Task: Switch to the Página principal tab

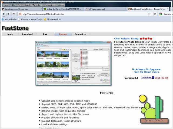Action: pos(106,9)
